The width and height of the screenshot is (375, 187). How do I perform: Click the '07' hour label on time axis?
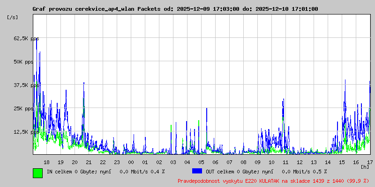[229, 162]
